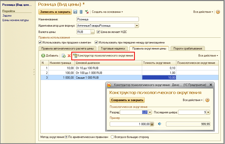225x144 pixels.
Task: Click the Нижняя граница column header
Action: [x=62, y=63]
